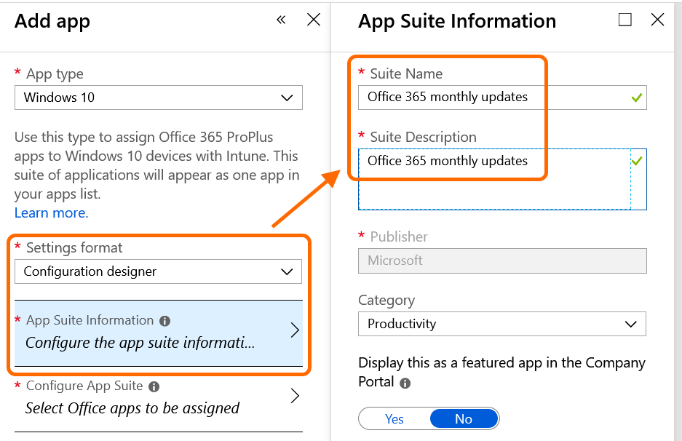Click the disabled Publisher Microsoft field
The height and width of the screenshot is (441, 682).
501,261
